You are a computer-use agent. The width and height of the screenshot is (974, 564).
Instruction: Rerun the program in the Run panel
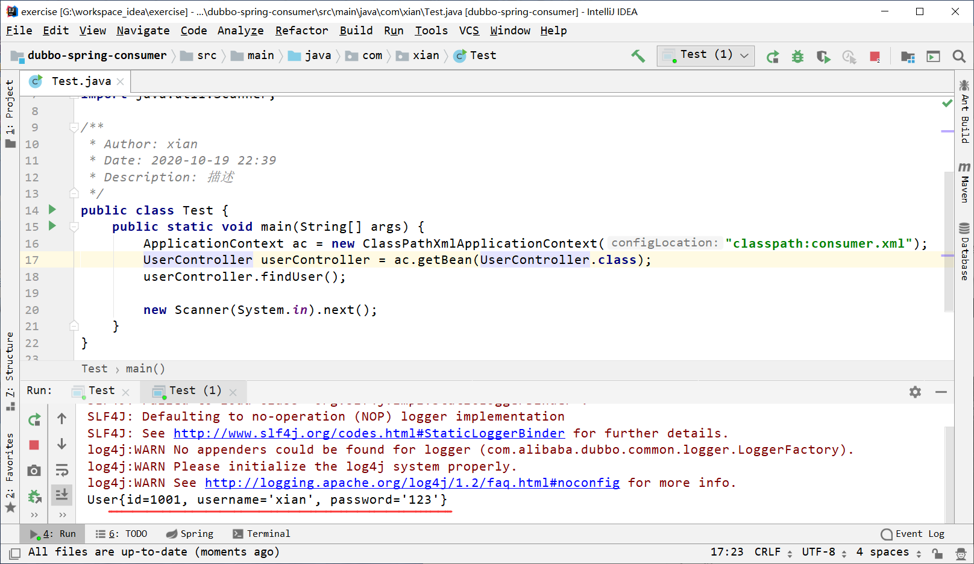(x=34, y=419)
